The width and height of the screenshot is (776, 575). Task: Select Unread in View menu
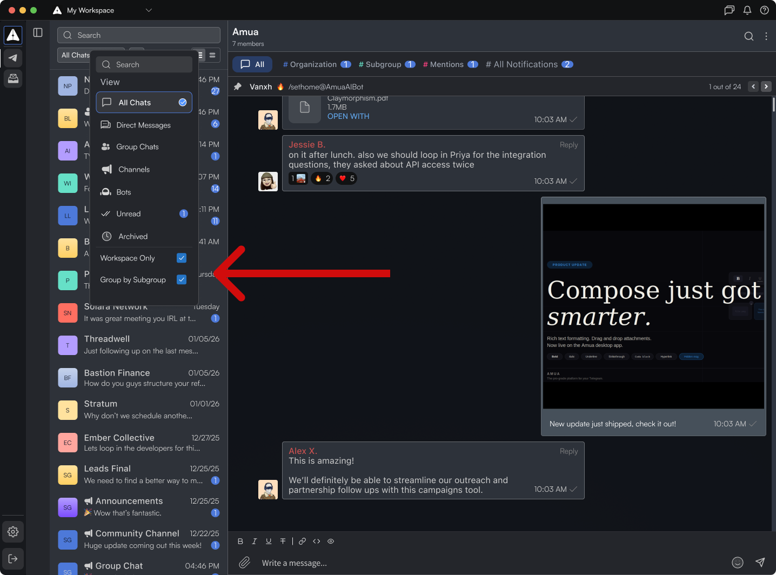coord(144,213)
